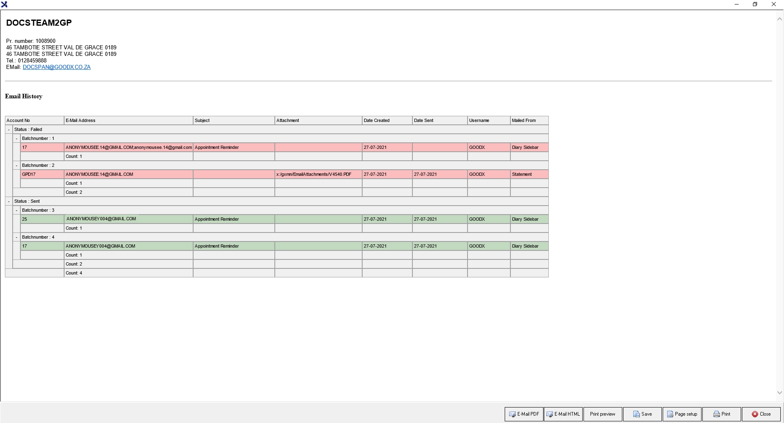Select Diary Sidebar in the Batchnumber 1 row

click(x=529, y=147)
